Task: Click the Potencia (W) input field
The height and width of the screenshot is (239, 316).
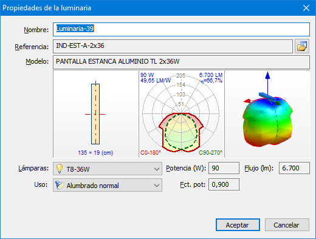Action: [x=224, y=168]
